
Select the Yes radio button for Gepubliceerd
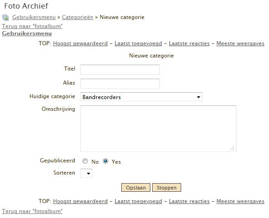[106, 161]
